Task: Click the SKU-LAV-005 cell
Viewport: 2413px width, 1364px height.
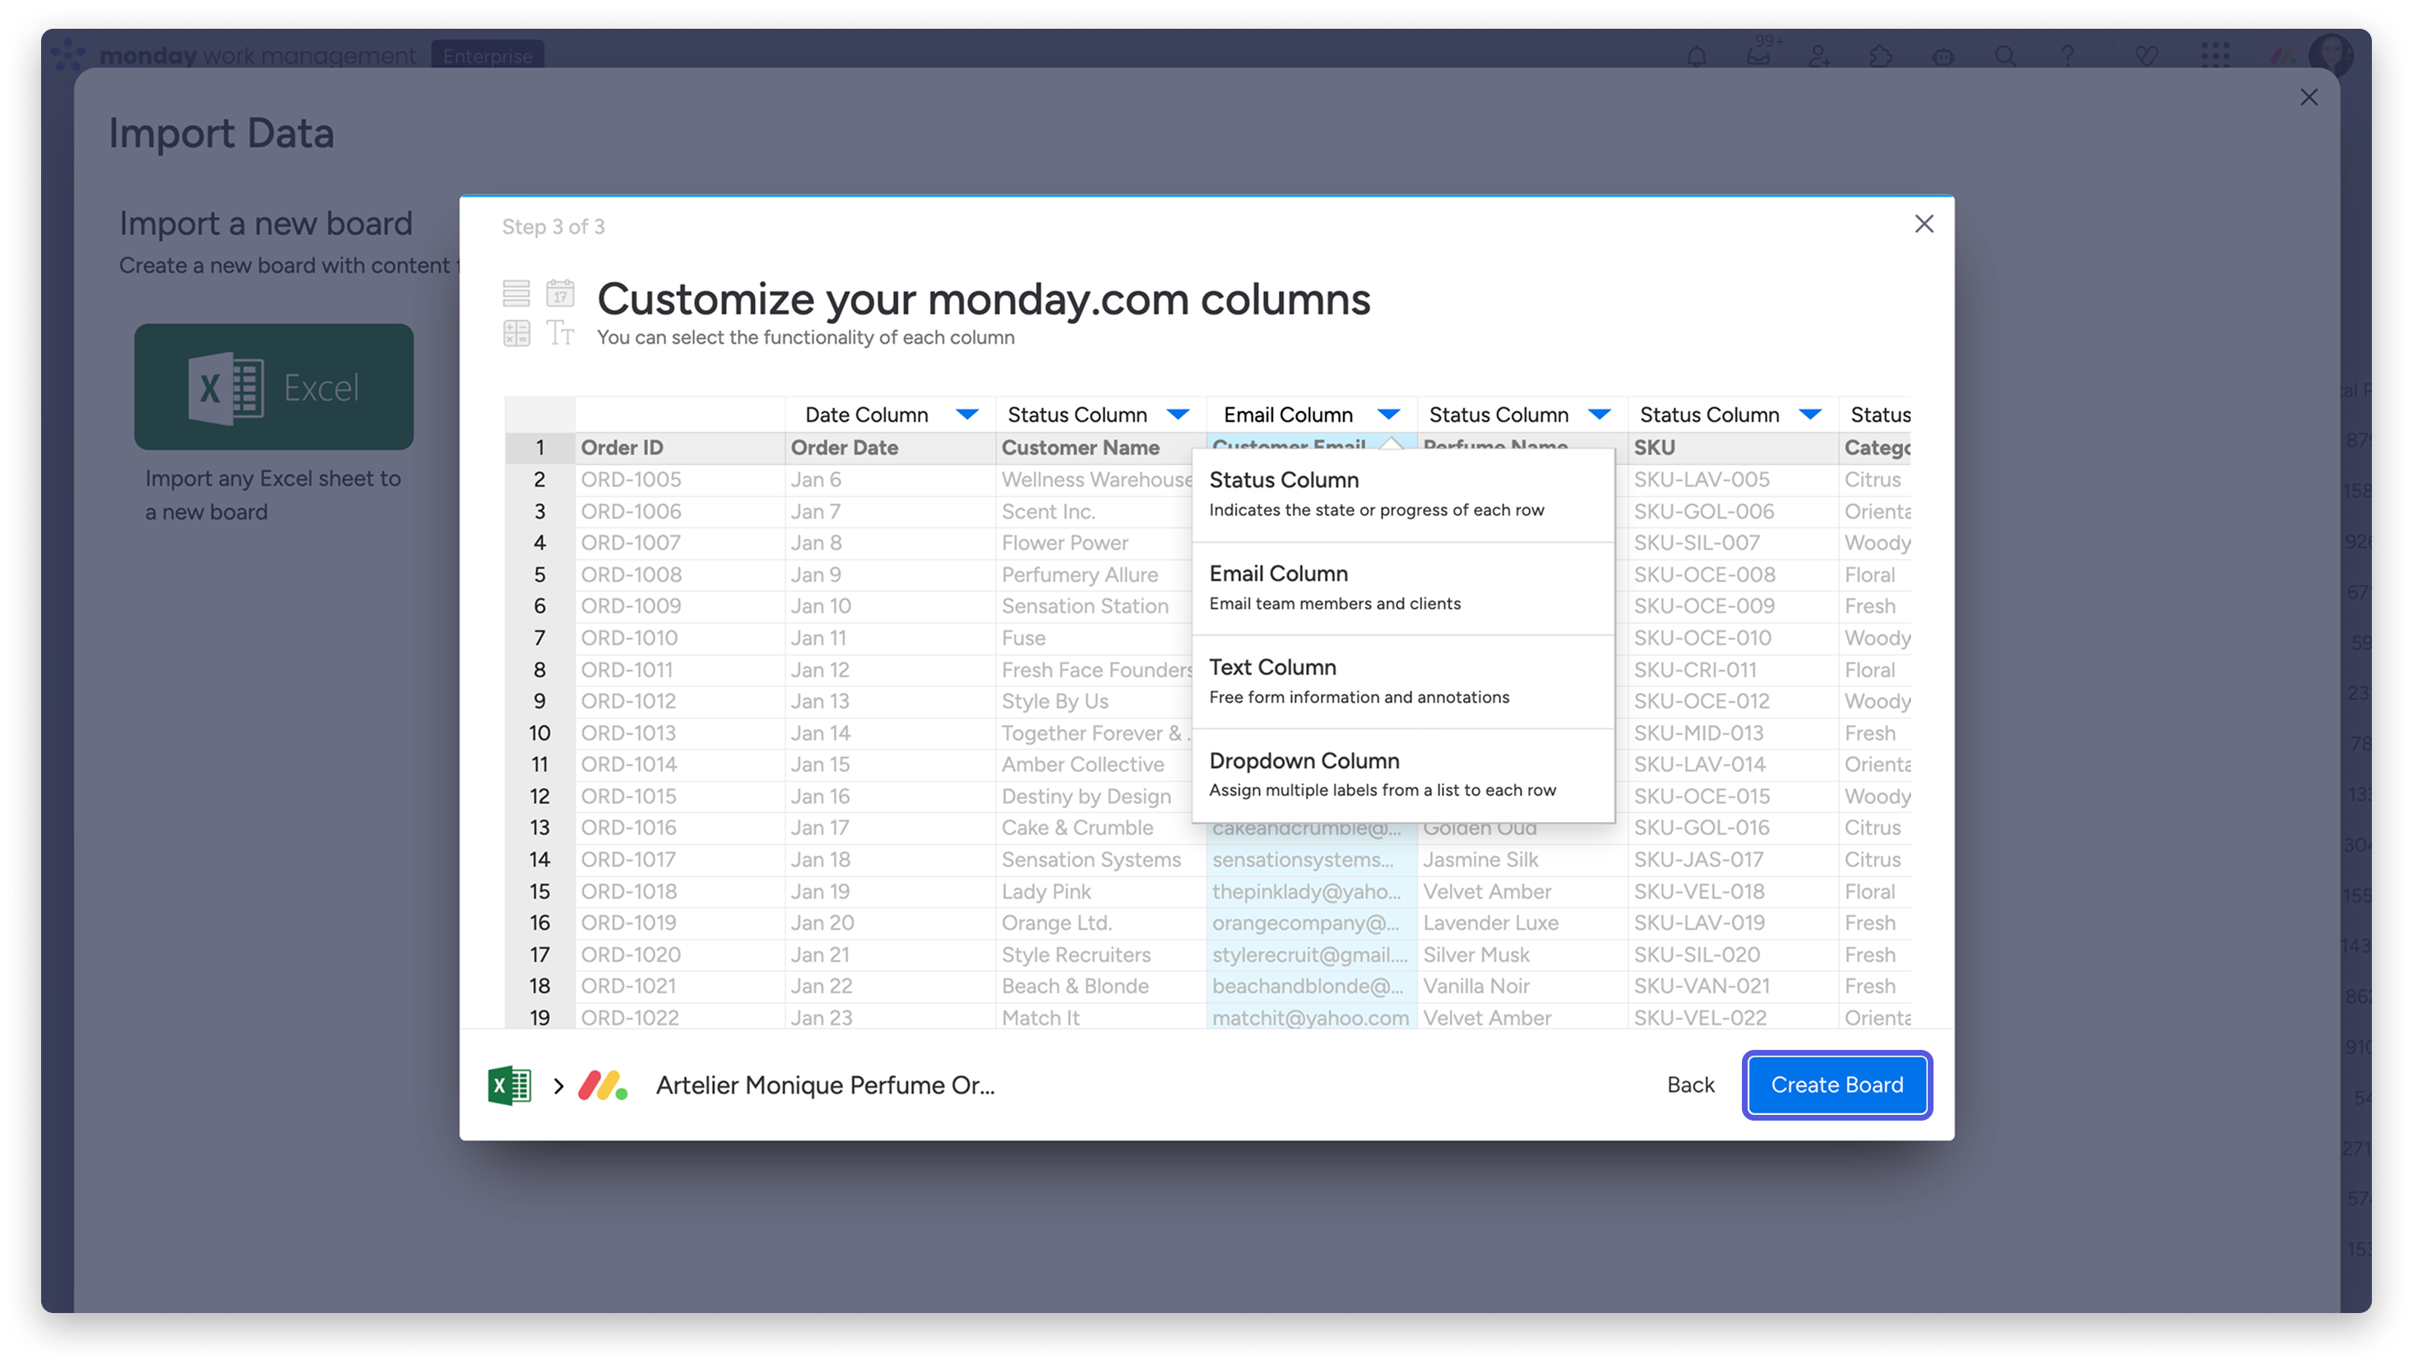Action: [x=1732, y=479]
